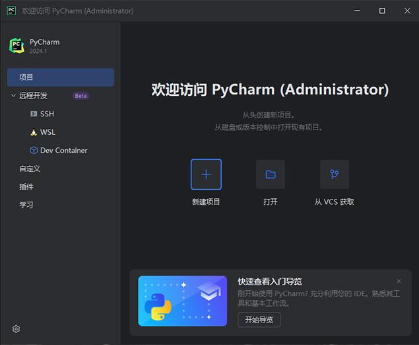Click the WSL penguin icon
419x345 pixels.
[34, 132]
